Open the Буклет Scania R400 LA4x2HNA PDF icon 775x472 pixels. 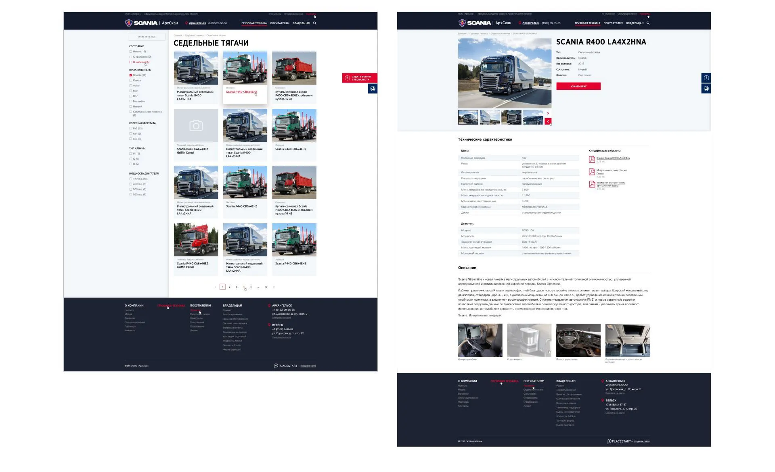592,159
